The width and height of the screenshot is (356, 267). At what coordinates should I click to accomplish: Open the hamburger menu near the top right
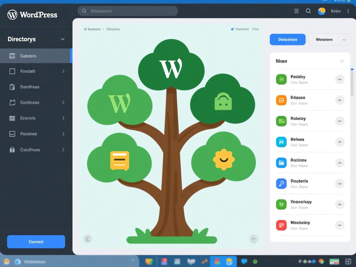pos(296,11)
